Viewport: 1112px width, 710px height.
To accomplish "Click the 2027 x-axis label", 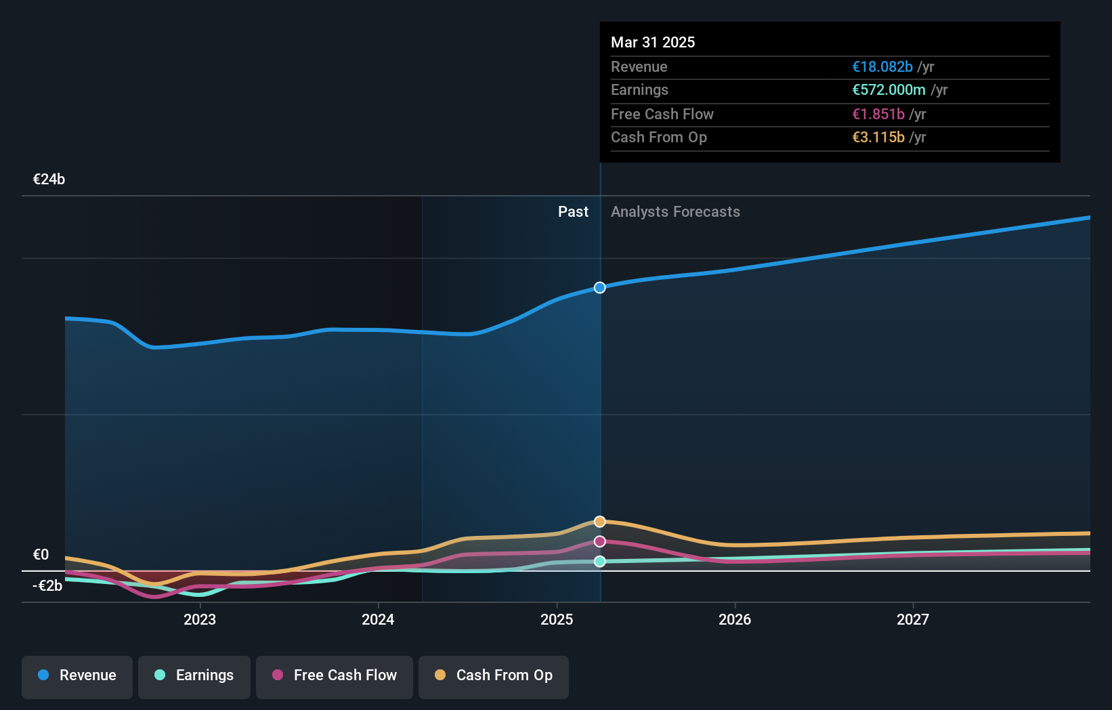I will [x=913, y=620].
